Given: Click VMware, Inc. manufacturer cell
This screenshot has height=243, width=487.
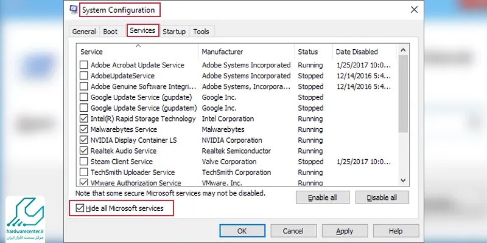Looking at the screenshot, I should click(222, 183).
